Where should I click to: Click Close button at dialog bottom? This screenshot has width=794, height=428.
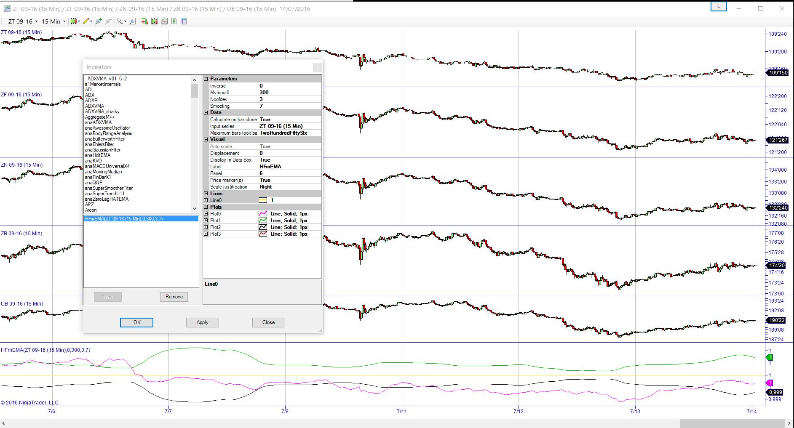click(268, 322)
